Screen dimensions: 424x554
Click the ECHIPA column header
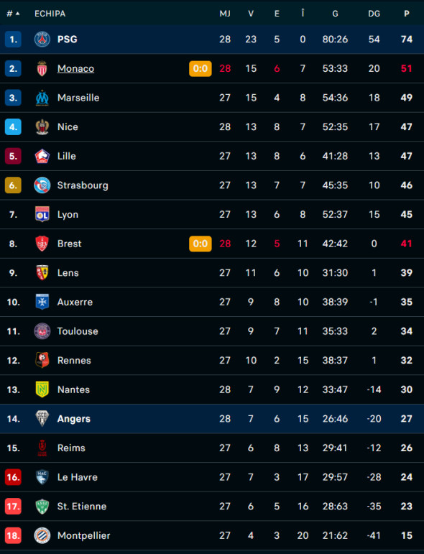[50, 14]
